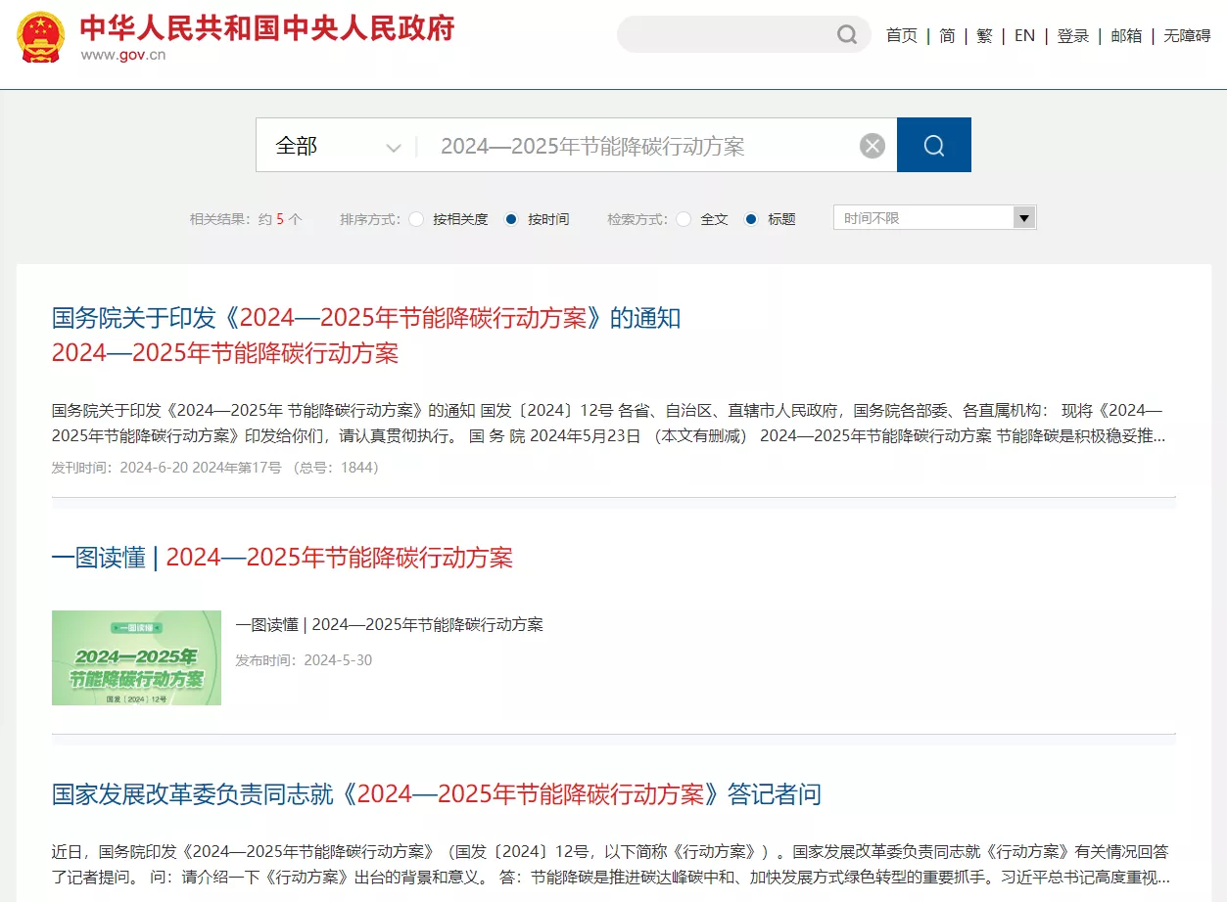Click the blue search button
1227x902 pixels.
pyautogui.click(x=934, y=145)
